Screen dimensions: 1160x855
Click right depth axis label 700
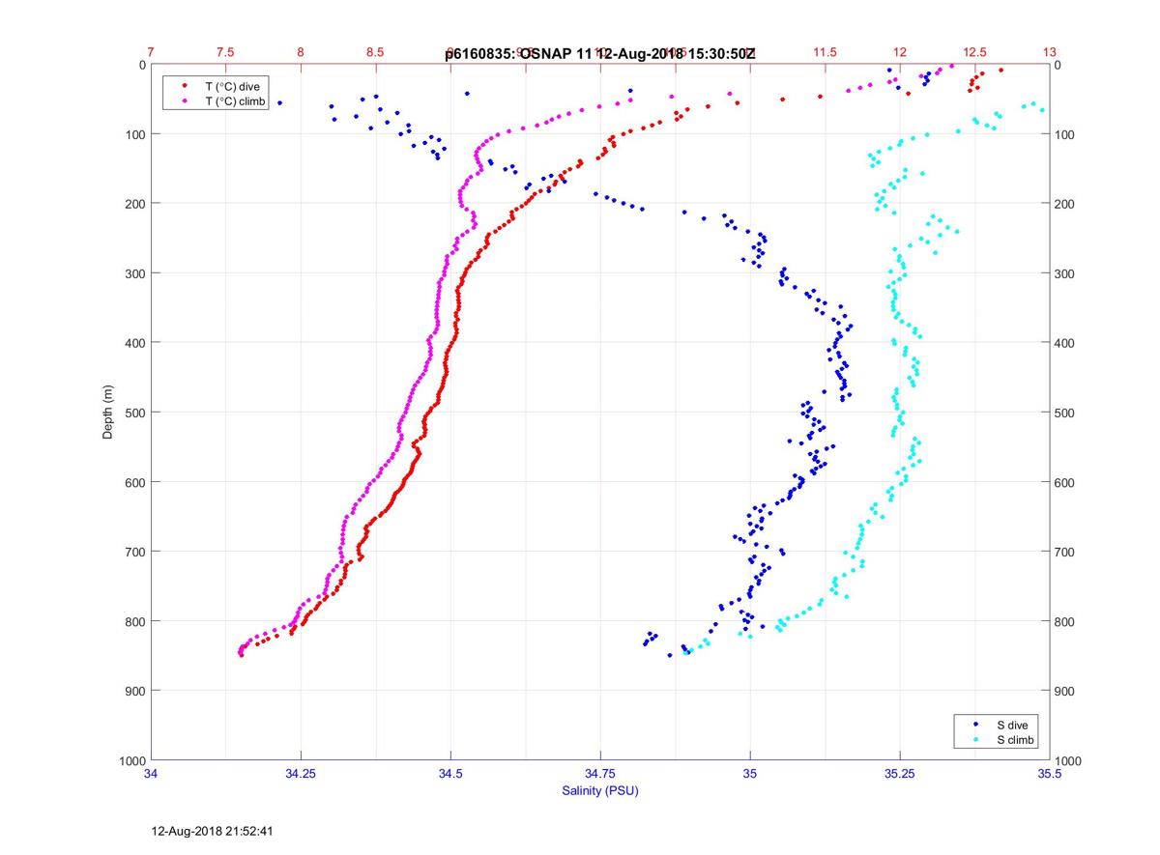coord(1064,552)
